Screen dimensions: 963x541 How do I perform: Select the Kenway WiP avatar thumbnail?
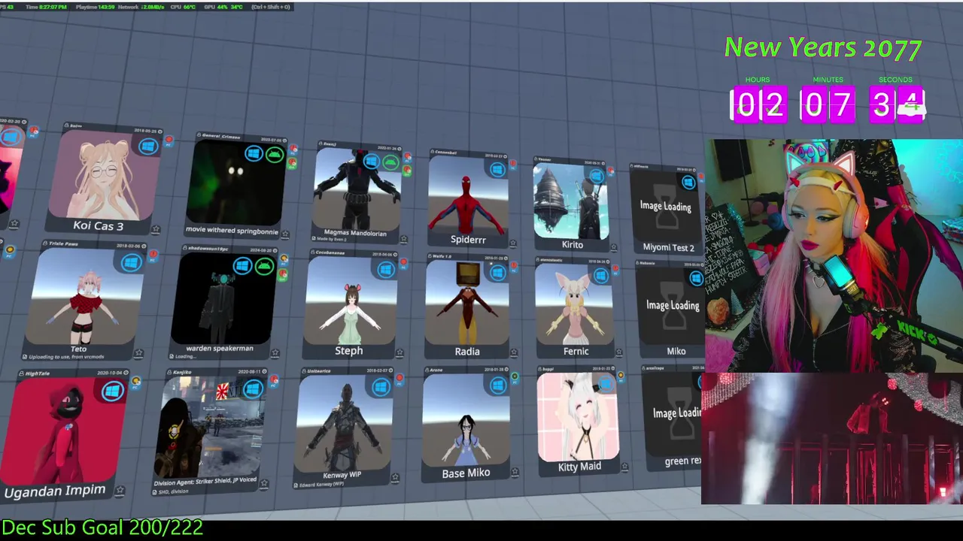[x=344, y=422]
